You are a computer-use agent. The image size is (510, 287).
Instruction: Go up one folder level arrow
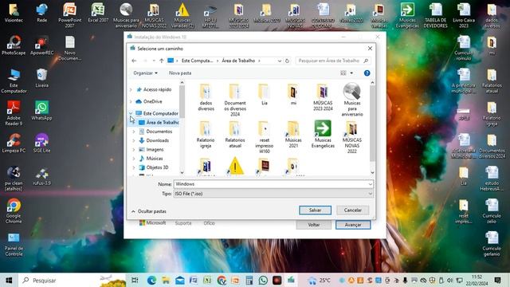click(x=161, y=61)
